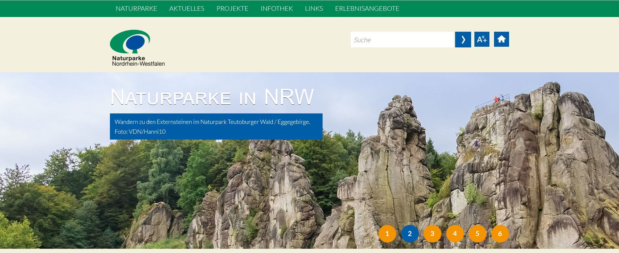This screenshot has height=253, width=619.
Task: Submit search with the blue arrow button
Action: click(x=463, y=40)
